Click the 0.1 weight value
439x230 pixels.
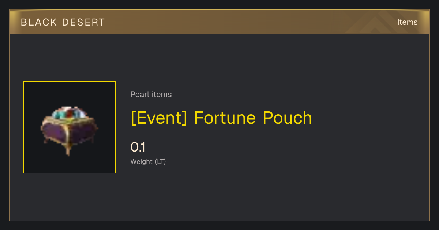(x=138, y=147)
